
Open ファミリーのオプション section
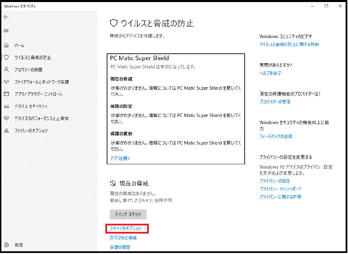(x=31, y=131)
